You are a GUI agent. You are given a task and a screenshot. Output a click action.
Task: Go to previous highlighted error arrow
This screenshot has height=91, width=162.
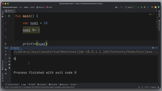point(154,14)
